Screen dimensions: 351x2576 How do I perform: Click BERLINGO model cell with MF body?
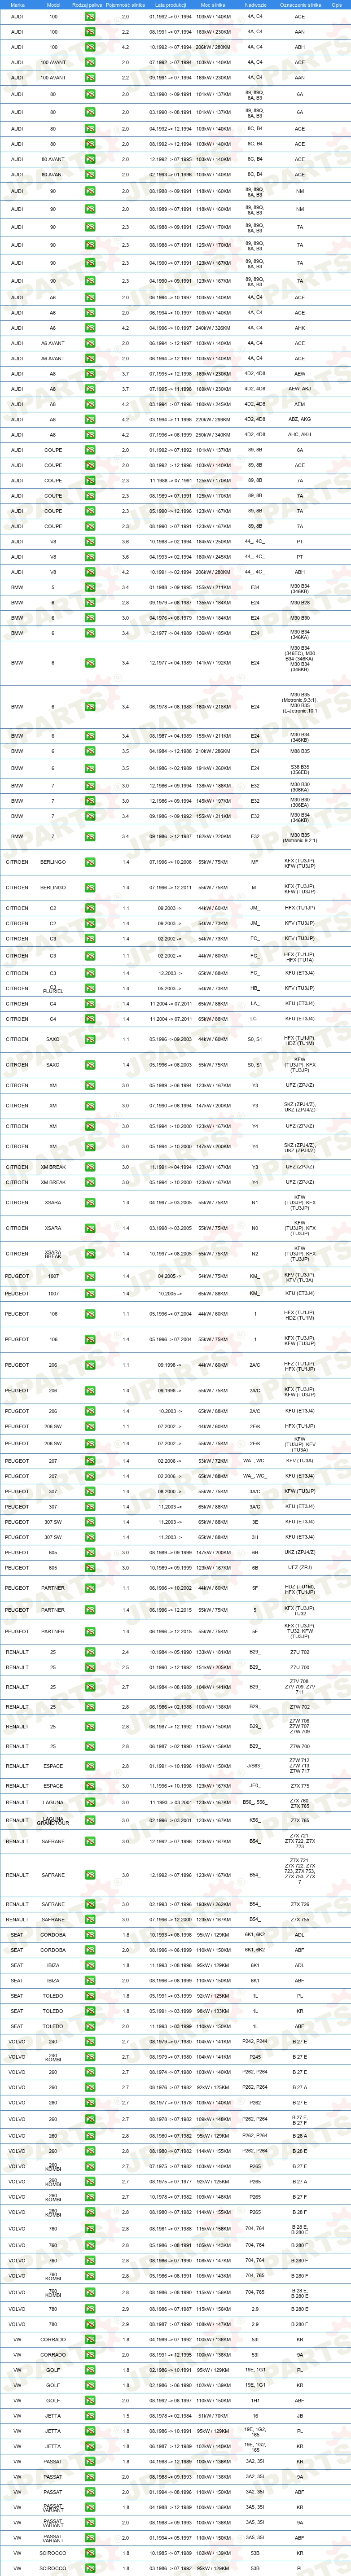53,862
